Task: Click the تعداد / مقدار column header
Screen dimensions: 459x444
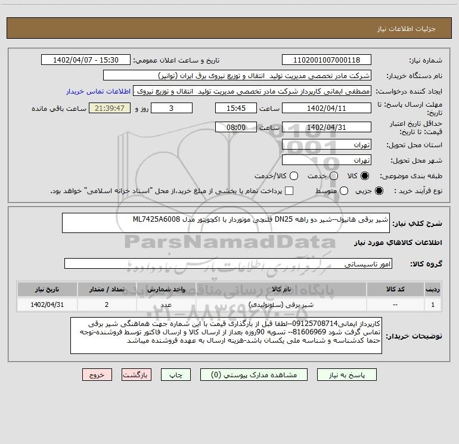Action: coord(107,289)
